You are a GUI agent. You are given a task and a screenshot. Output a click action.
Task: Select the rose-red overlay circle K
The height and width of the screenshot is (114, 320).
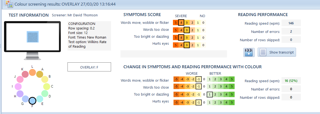point(25,74)
